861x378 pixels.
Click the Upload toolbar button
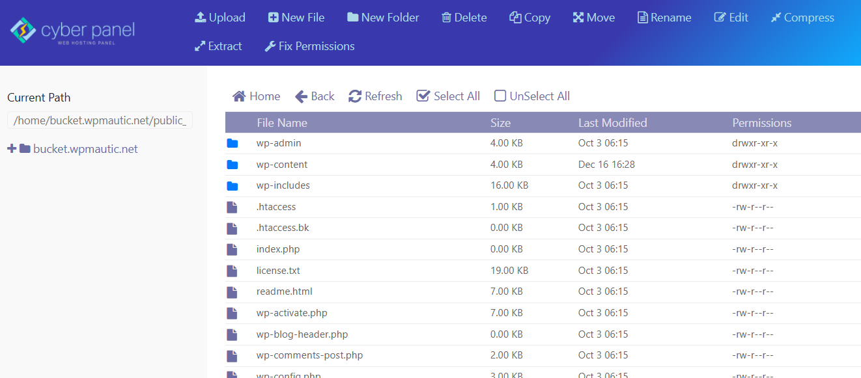(x=220, y=18)
